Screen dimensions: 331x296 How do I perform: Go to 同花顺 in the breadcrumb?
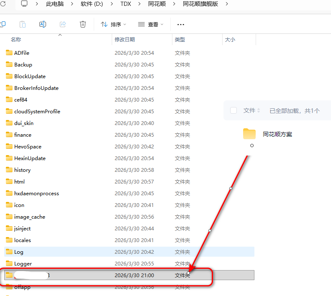tap(157, 4)
